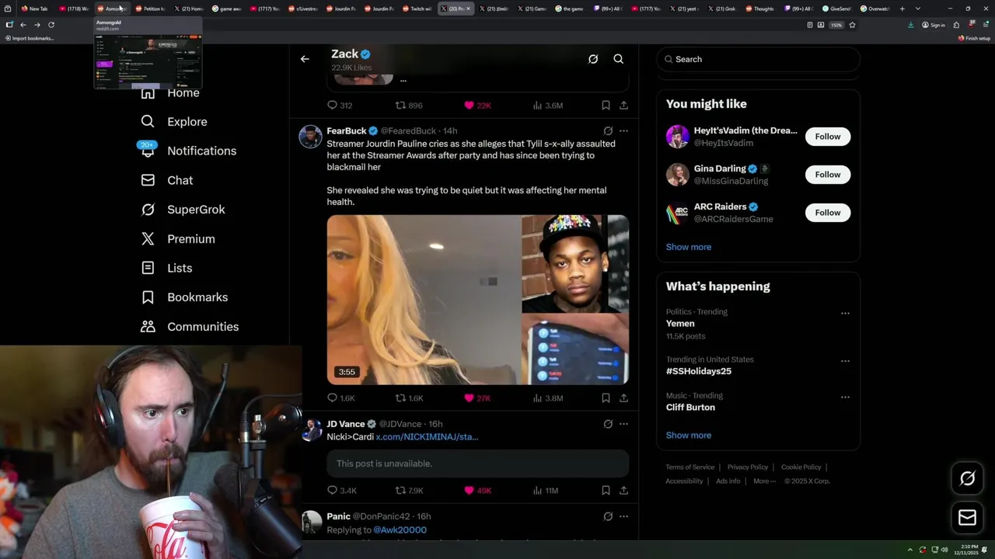
Task: Open options for Cliff Burton trend
Action: click(x=845, y=398)
